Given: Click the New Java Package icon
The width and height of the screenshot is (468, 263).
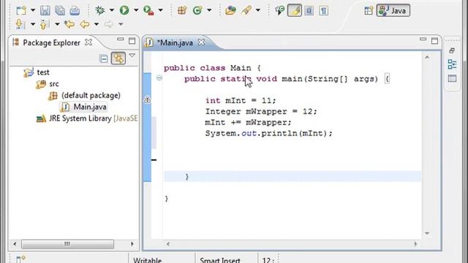Looking at the screenshot, I should [182, 10].
